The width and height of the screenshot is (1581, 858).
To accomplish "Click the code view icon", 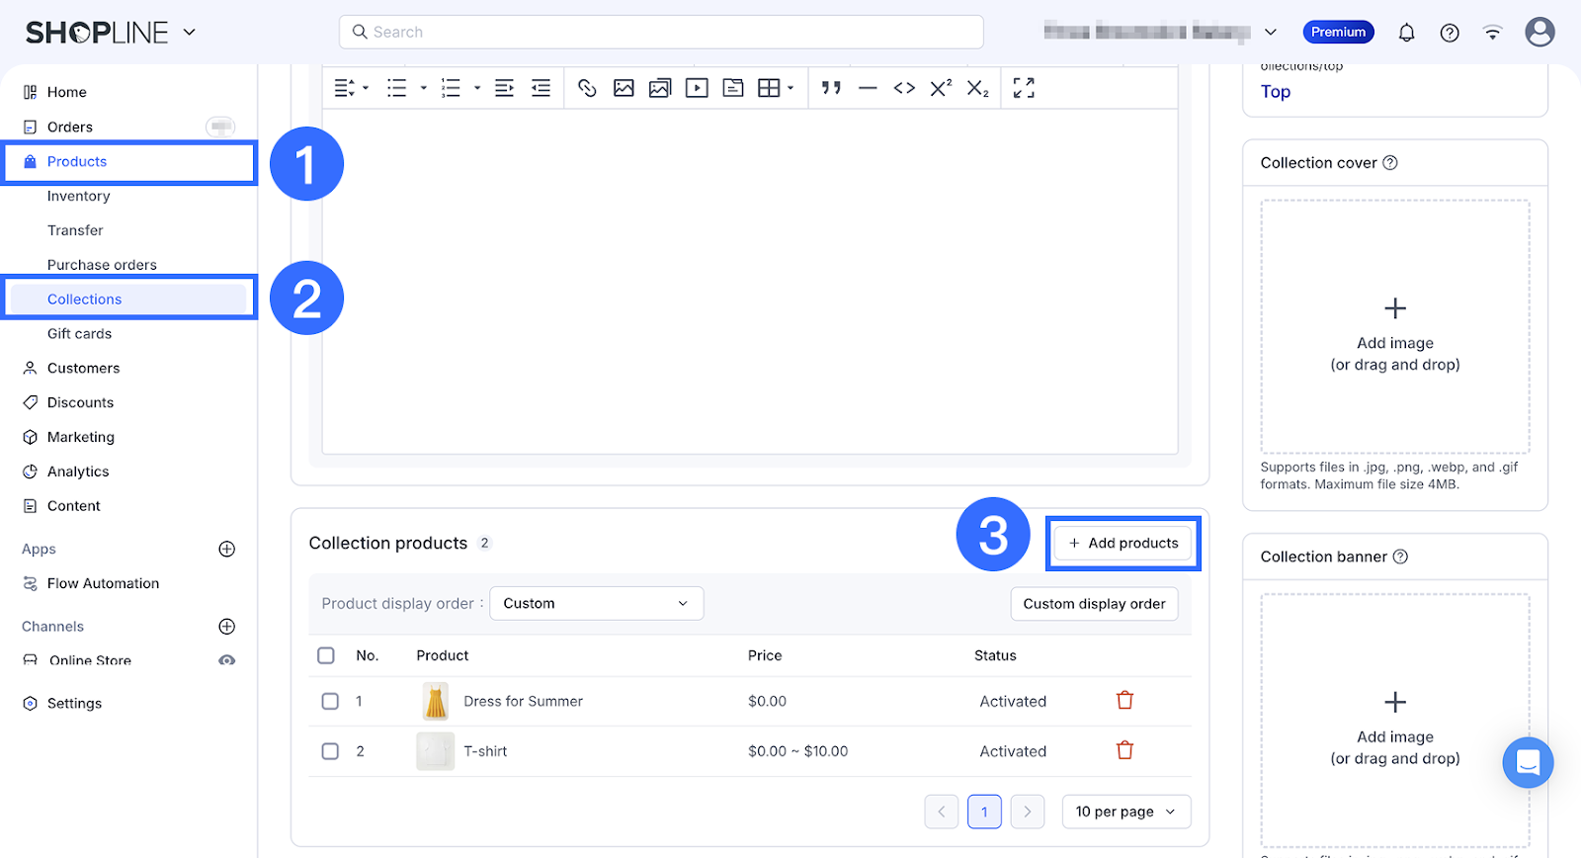I will coord(904,88).
